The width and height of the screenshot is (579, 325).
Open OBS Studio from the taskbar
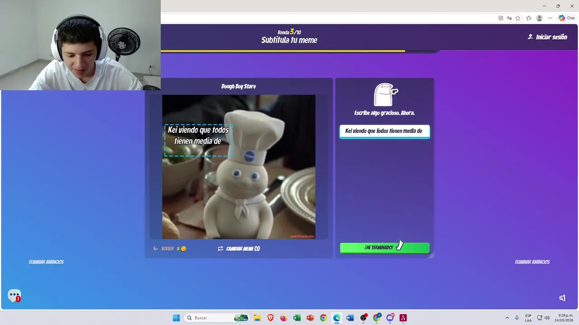point(363,318)
